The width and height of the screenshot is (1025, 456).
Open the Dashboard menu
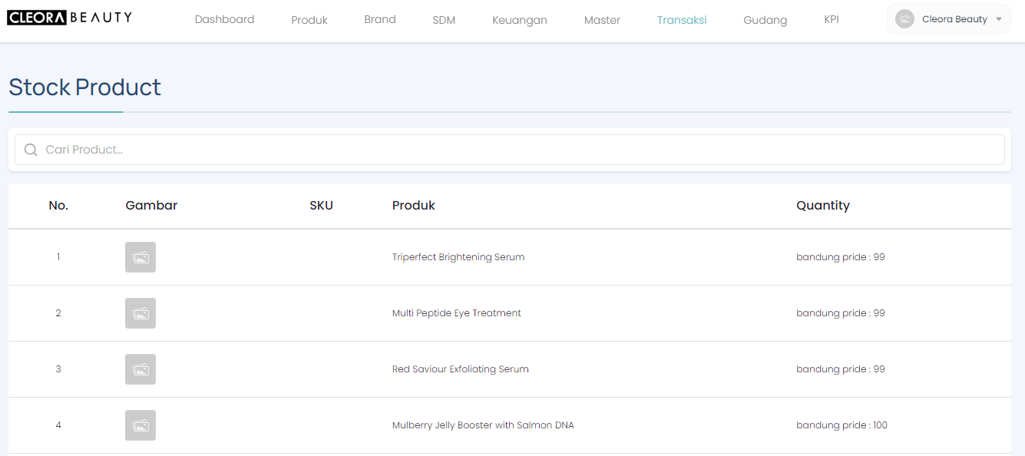224,20
